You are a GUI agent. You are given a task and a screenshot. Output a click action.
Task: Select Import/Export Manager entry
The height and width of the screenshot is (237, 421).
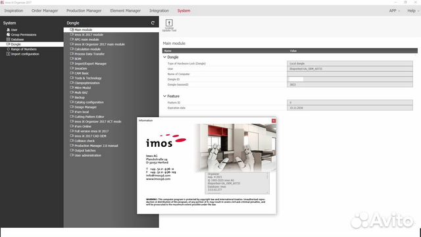pos(90,64)
